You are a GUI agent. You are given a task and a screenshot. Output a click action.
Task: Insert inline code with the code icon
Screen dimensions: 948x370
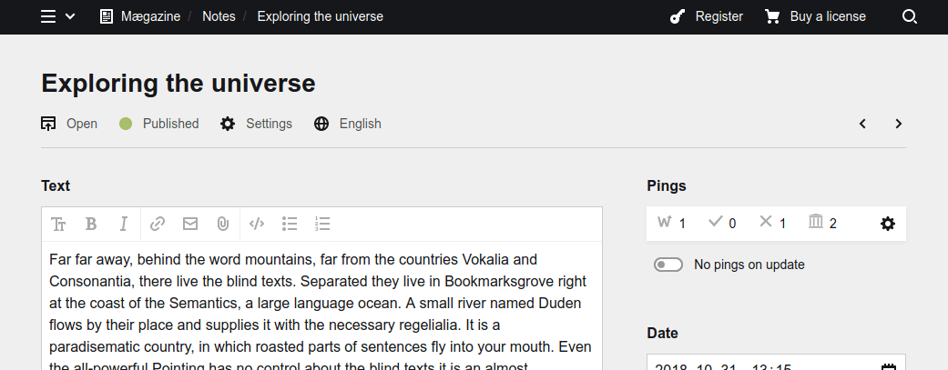(257, 224)
